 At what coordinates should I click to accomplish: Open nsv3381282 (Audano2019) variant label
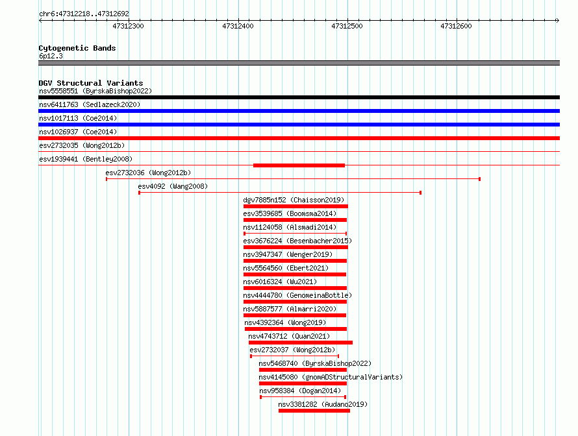coord(323,404)
